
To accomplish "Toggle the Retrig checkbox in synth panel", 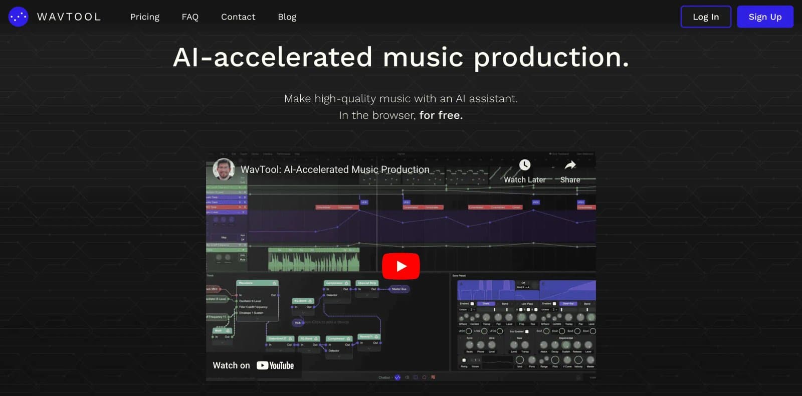I will tap(464, 360).
